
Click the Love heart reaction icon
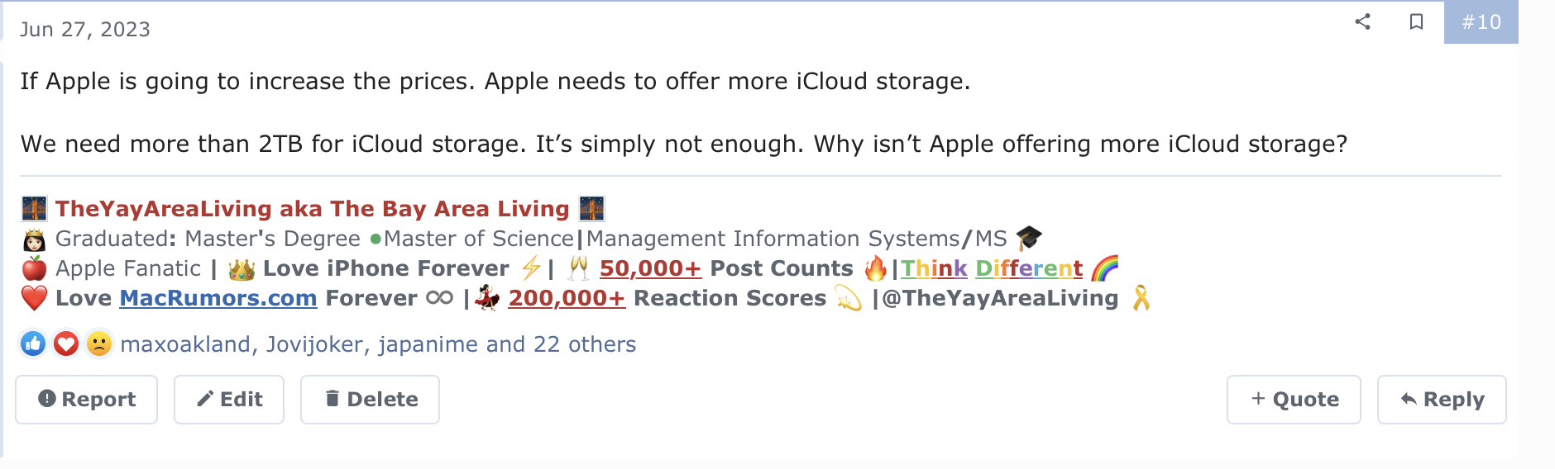click(66, 343)
